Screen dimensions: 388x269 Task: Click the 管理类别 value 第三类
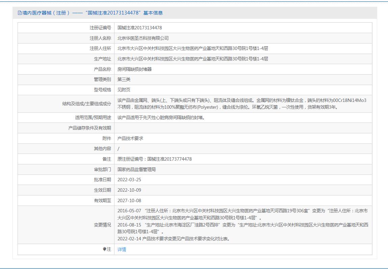(124, 79)
